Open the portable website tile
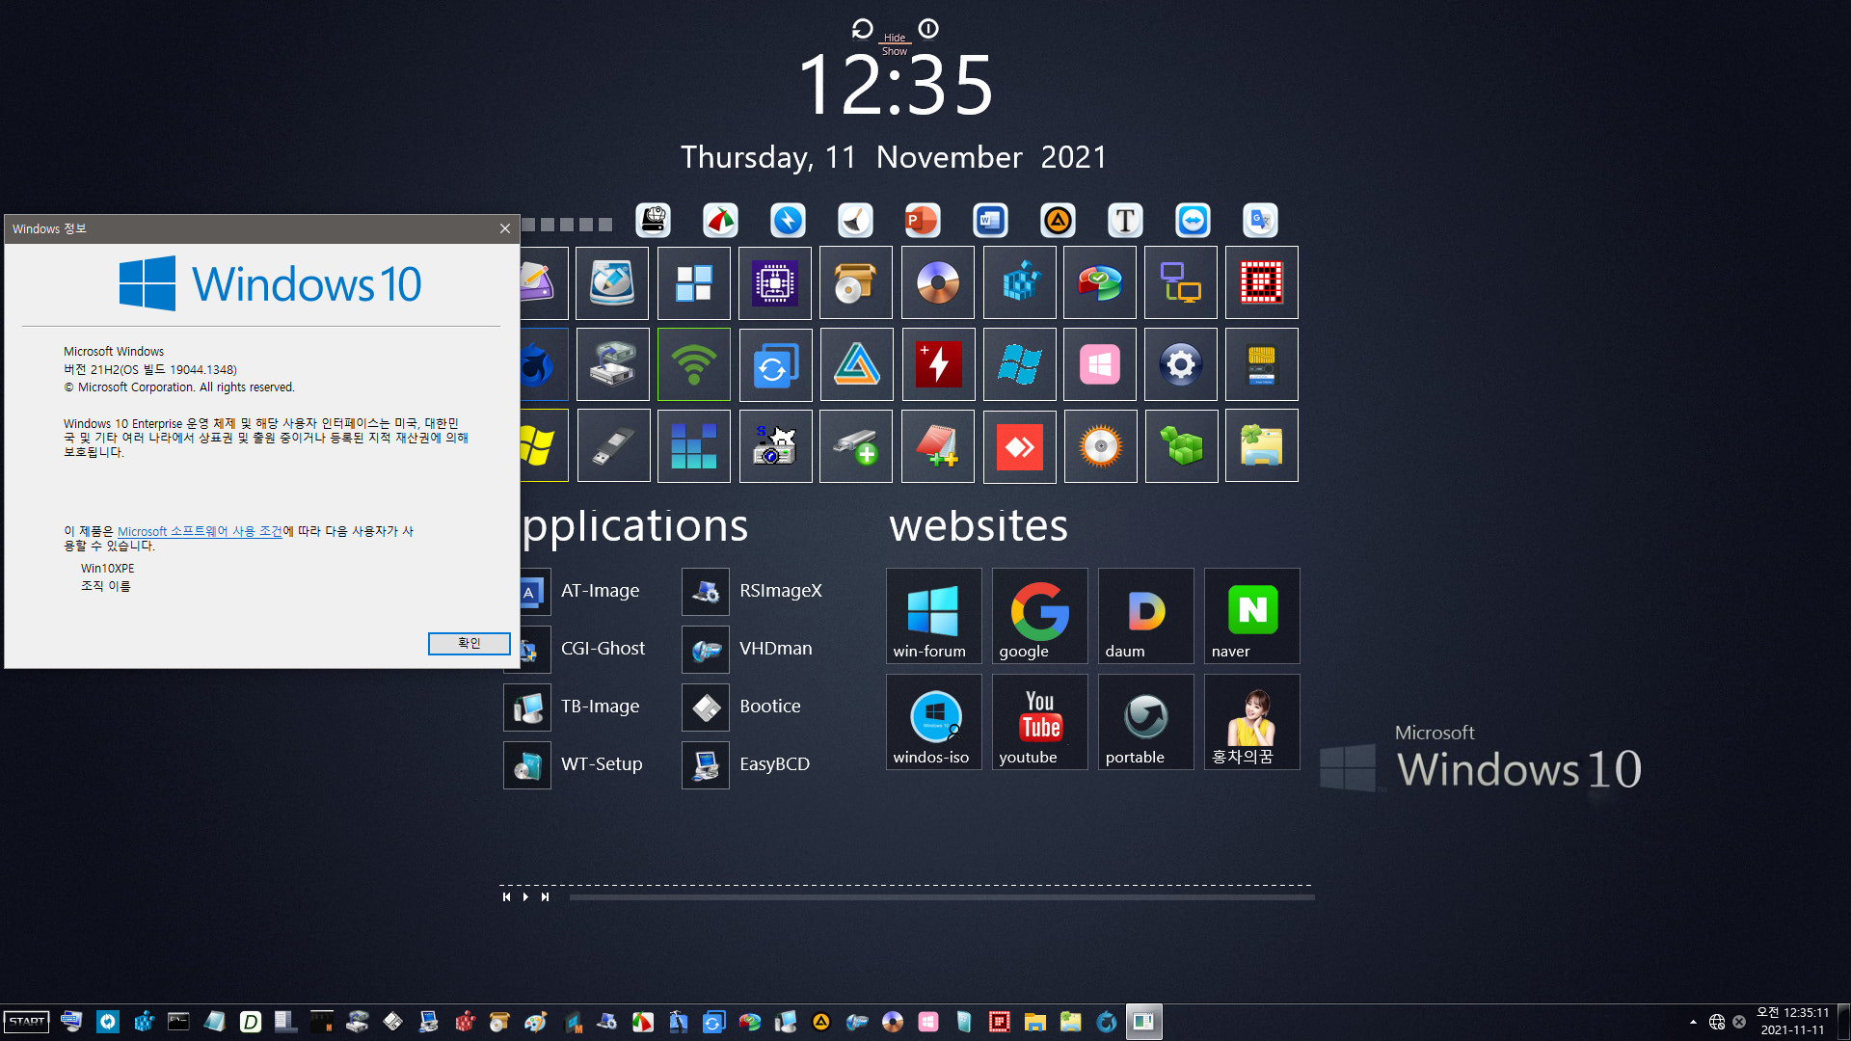The width and height of the screenshot is (1851, 1041). 1146,722
